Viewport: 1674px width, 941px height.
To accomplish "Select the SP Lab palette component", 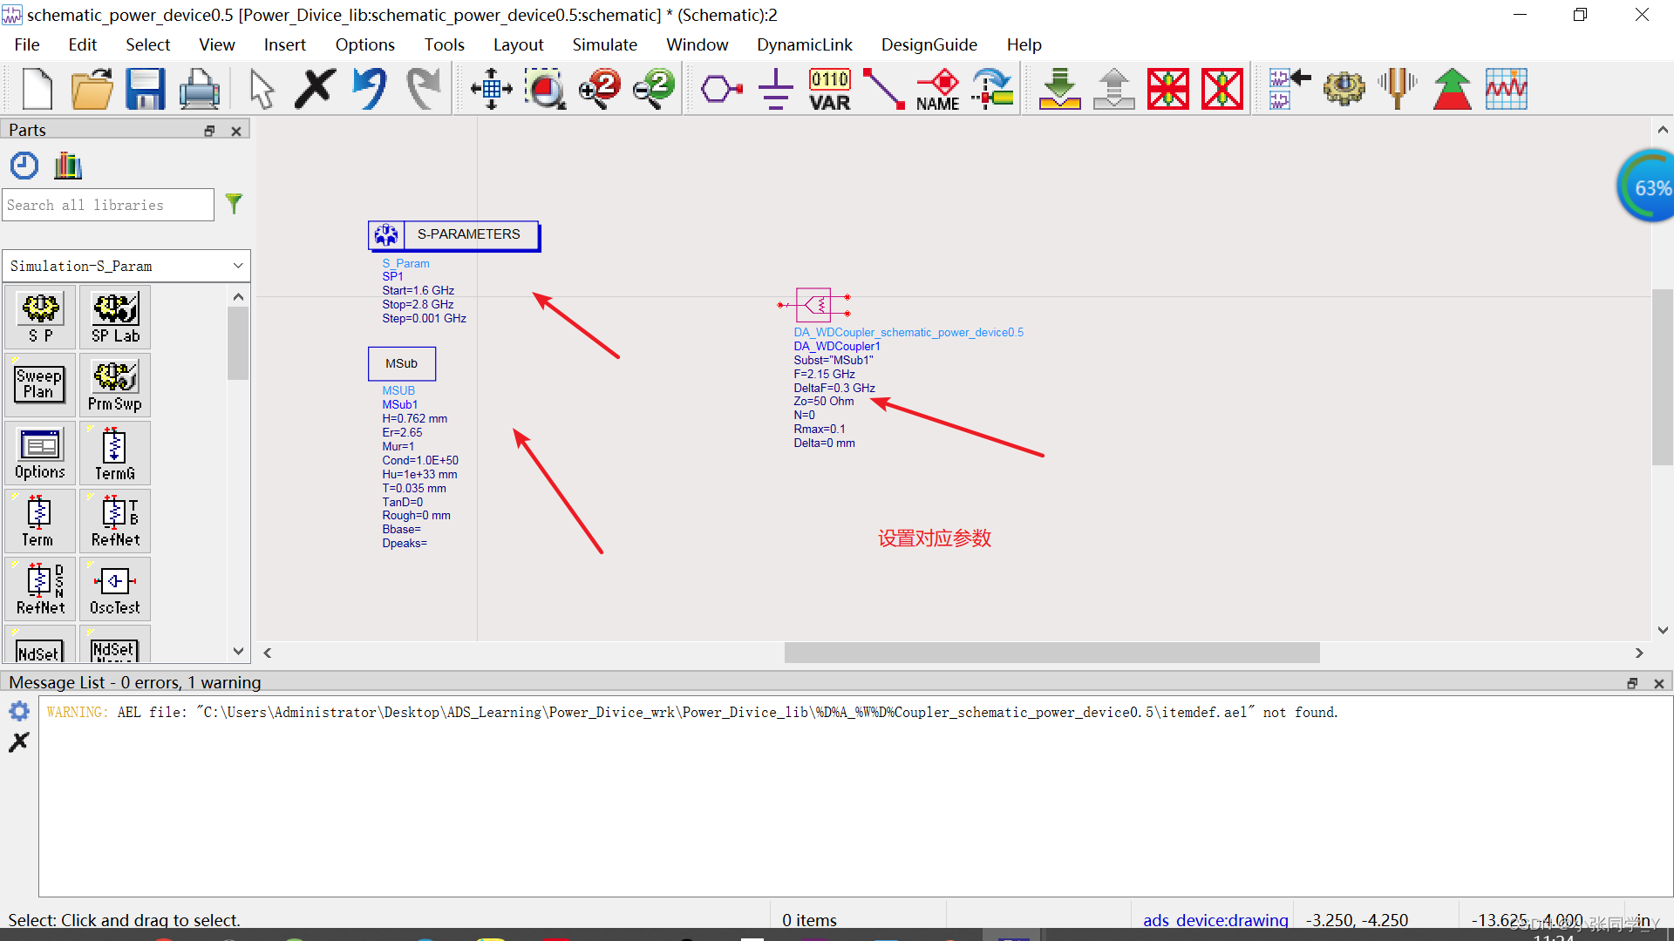I will pos(115,318).
